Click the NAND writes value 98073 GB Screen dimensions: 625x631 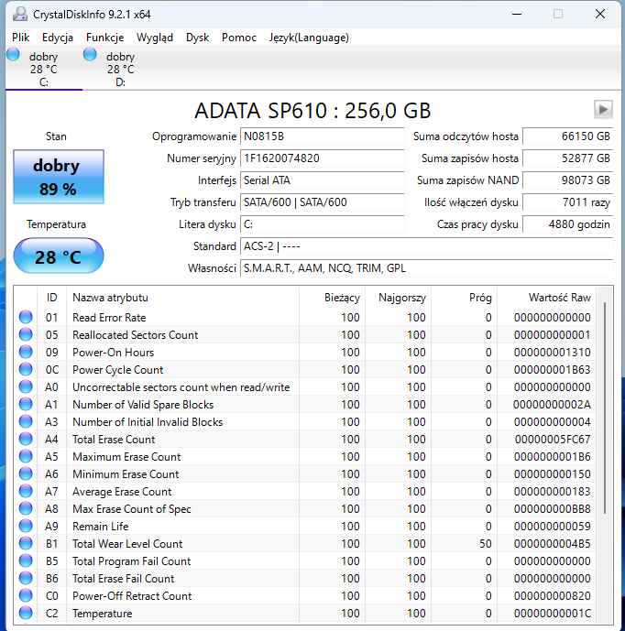568,180
